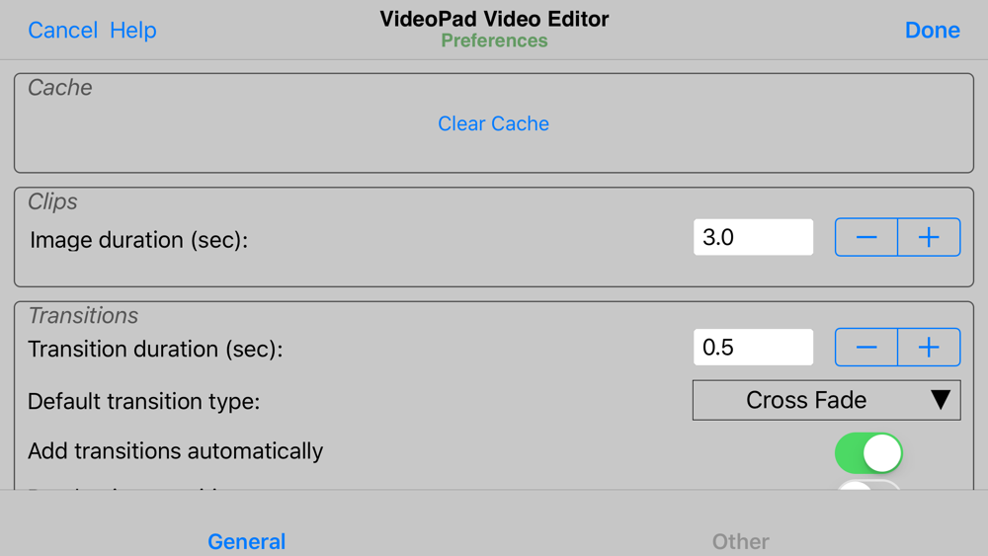Click Done to save preferences
The image size is (988, 556).
point(933,31)
